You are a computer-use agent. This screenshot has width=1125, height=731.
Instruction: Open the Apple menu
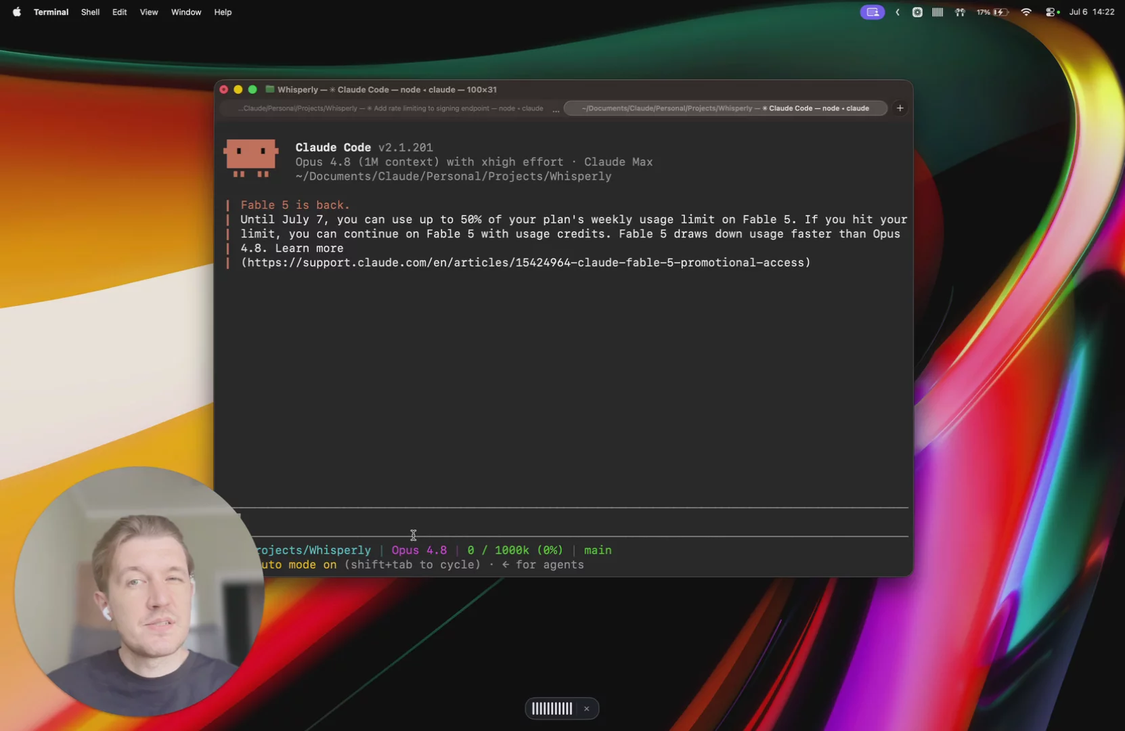[x=16, y=12]
